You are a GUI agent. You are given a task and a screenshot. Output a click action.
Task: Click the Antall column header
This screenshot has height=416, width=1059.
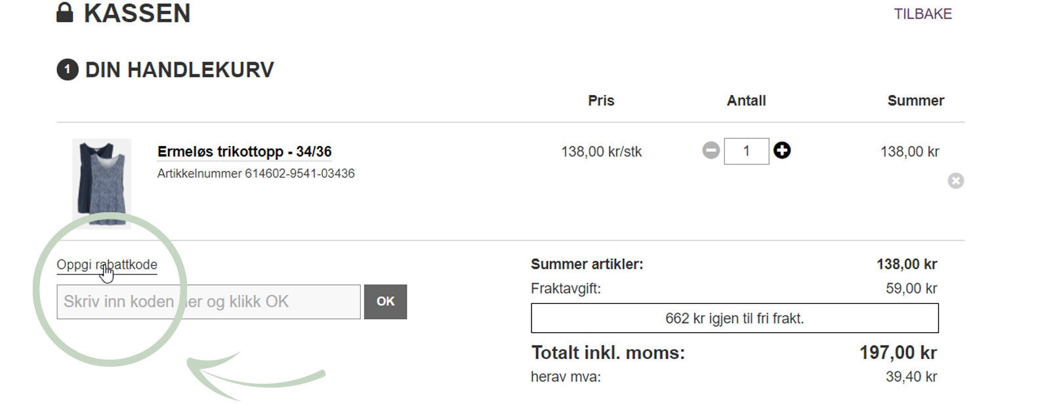click(x=746, y=101)
